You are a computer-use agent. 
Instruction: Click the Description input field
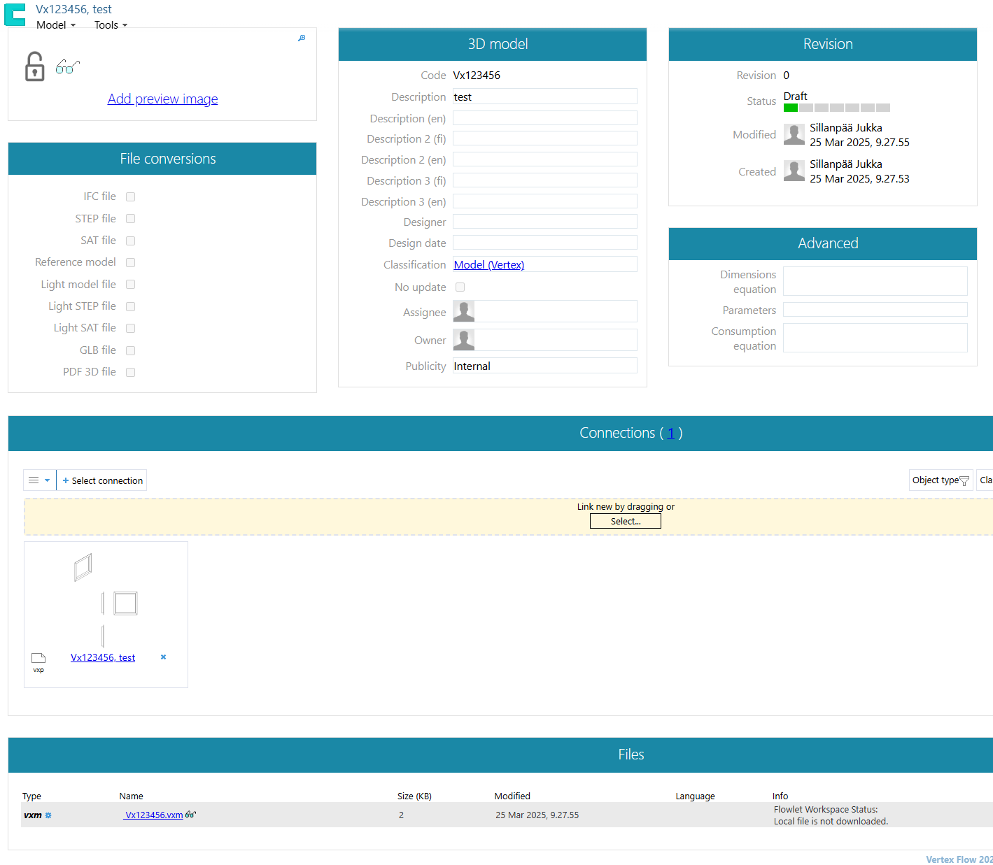point(544,97)
